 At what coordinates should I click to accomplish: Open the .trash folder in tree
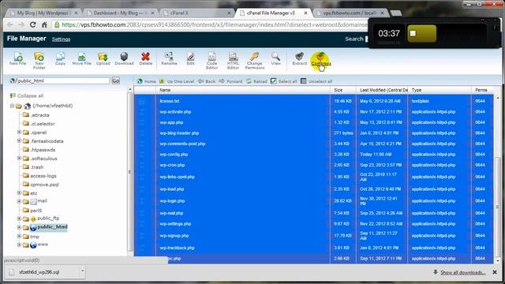pos(37,167)
